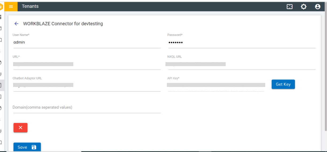Go back using the arrow beside WORKBLAZE Connector
The width and height of the screenshot is (327, 152).
(16, 24)
